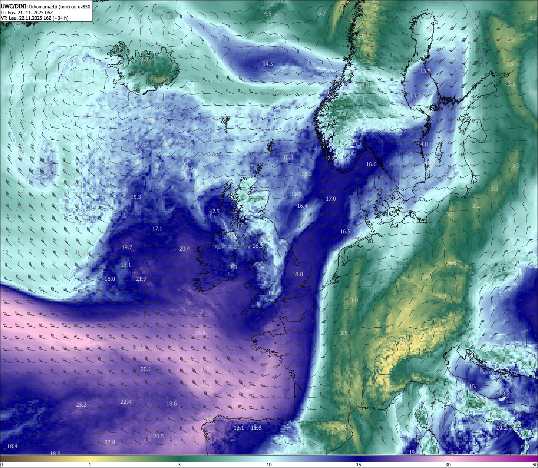Screen dimensions: 538x468
Task: Click the 10 tick on color scale
Action: click(x=269, y=465)
